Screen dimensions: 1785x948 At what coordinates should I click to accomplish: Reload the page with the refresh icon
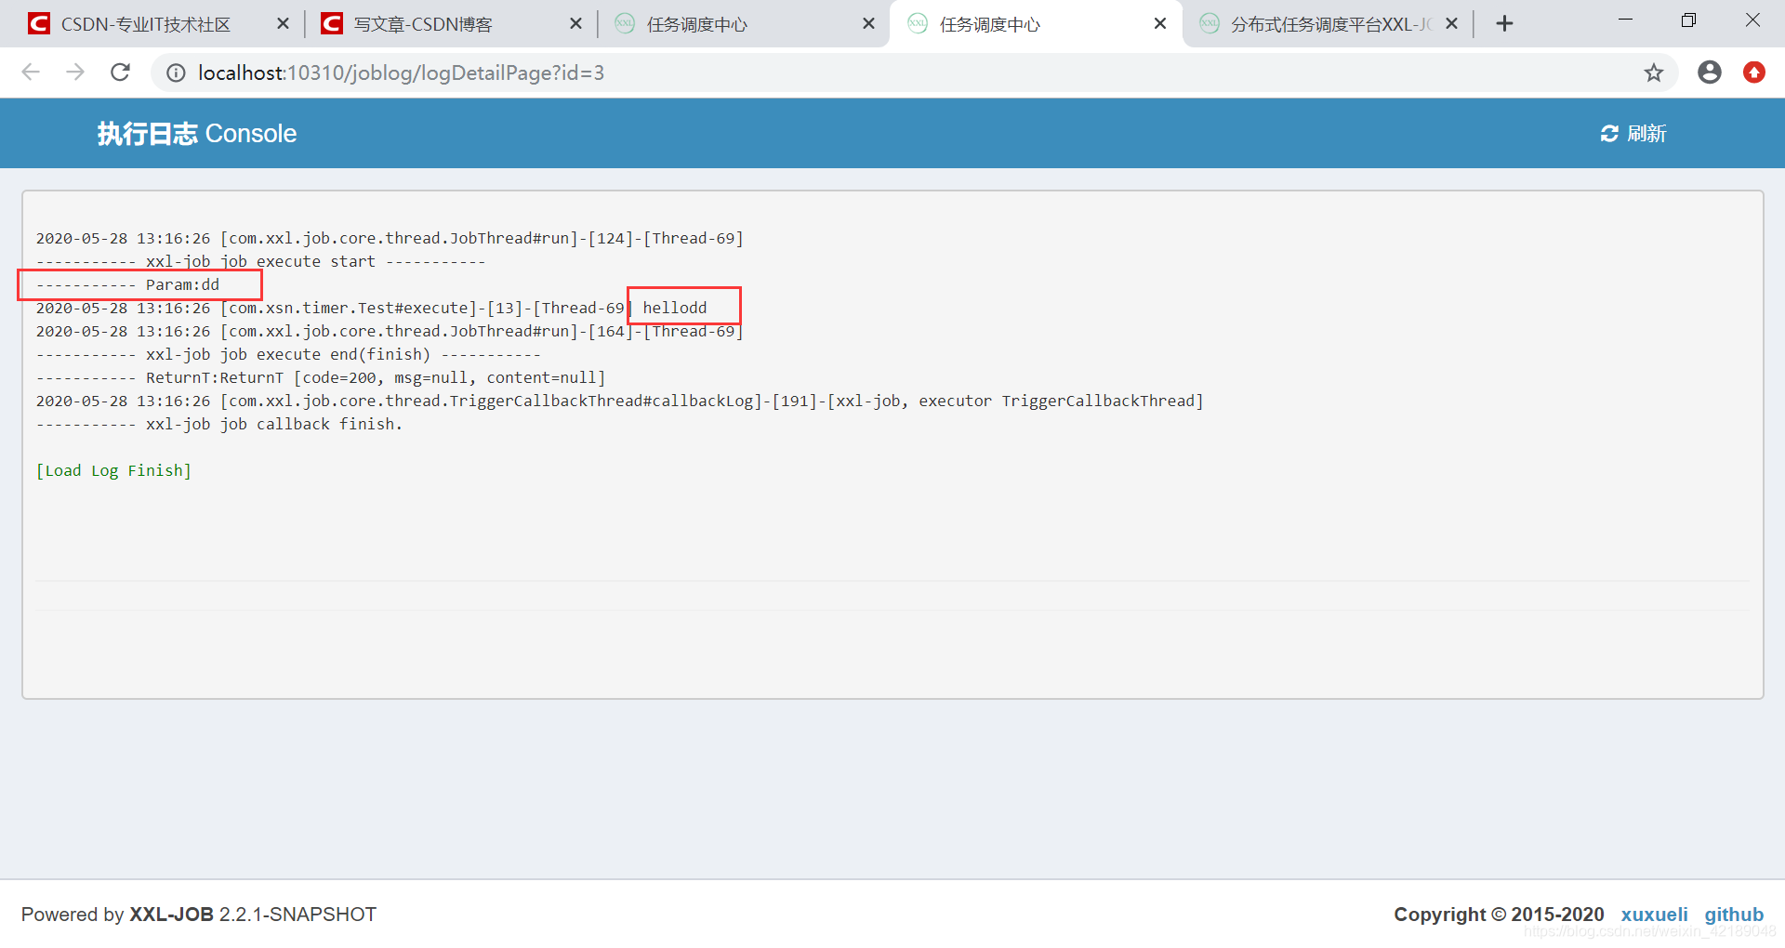point(120,72)
